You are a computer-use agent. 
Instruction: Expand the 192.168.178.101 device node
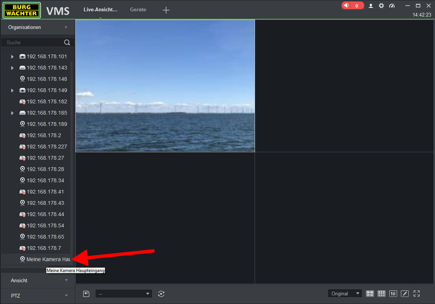(13, 57)
